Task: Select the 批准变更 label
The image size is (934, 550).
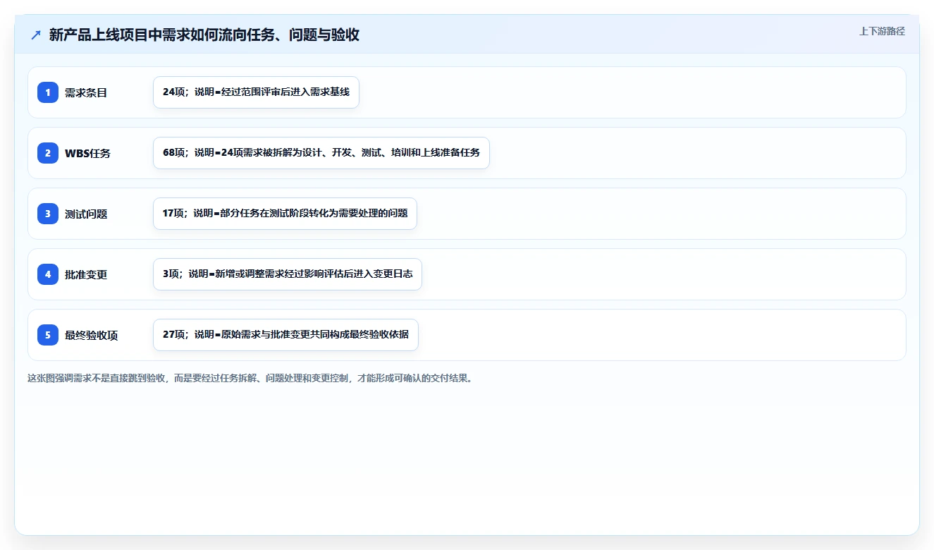Action: click(86, 274)
